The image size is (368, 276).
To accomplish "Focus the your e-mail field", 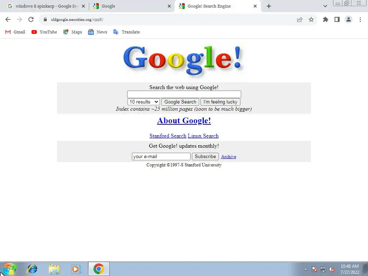I will point(161,157).
